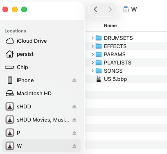Click the W window title text

click(134, 9)
